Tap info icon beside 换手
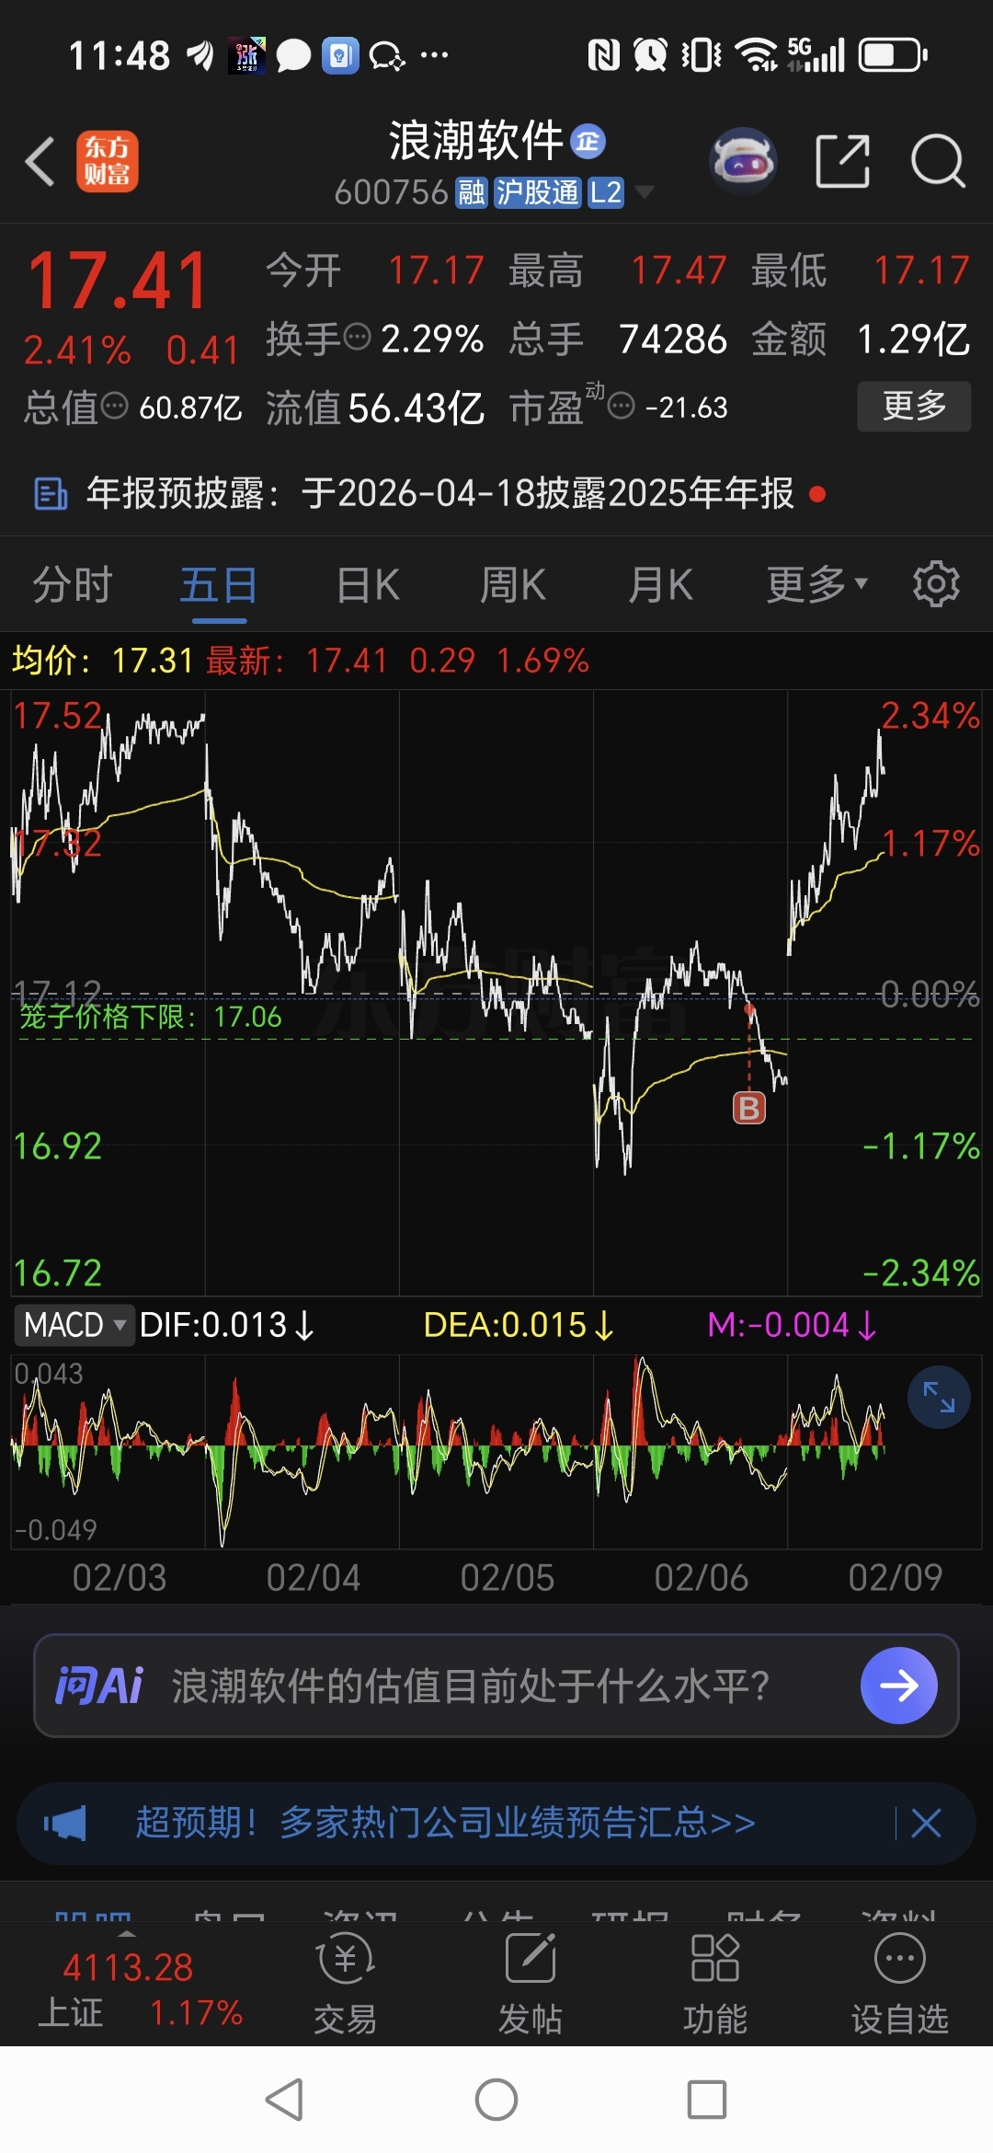Image resolution: width=993 pixels, height=2153 pixels. pyautogui.click(x=358, y=337)
